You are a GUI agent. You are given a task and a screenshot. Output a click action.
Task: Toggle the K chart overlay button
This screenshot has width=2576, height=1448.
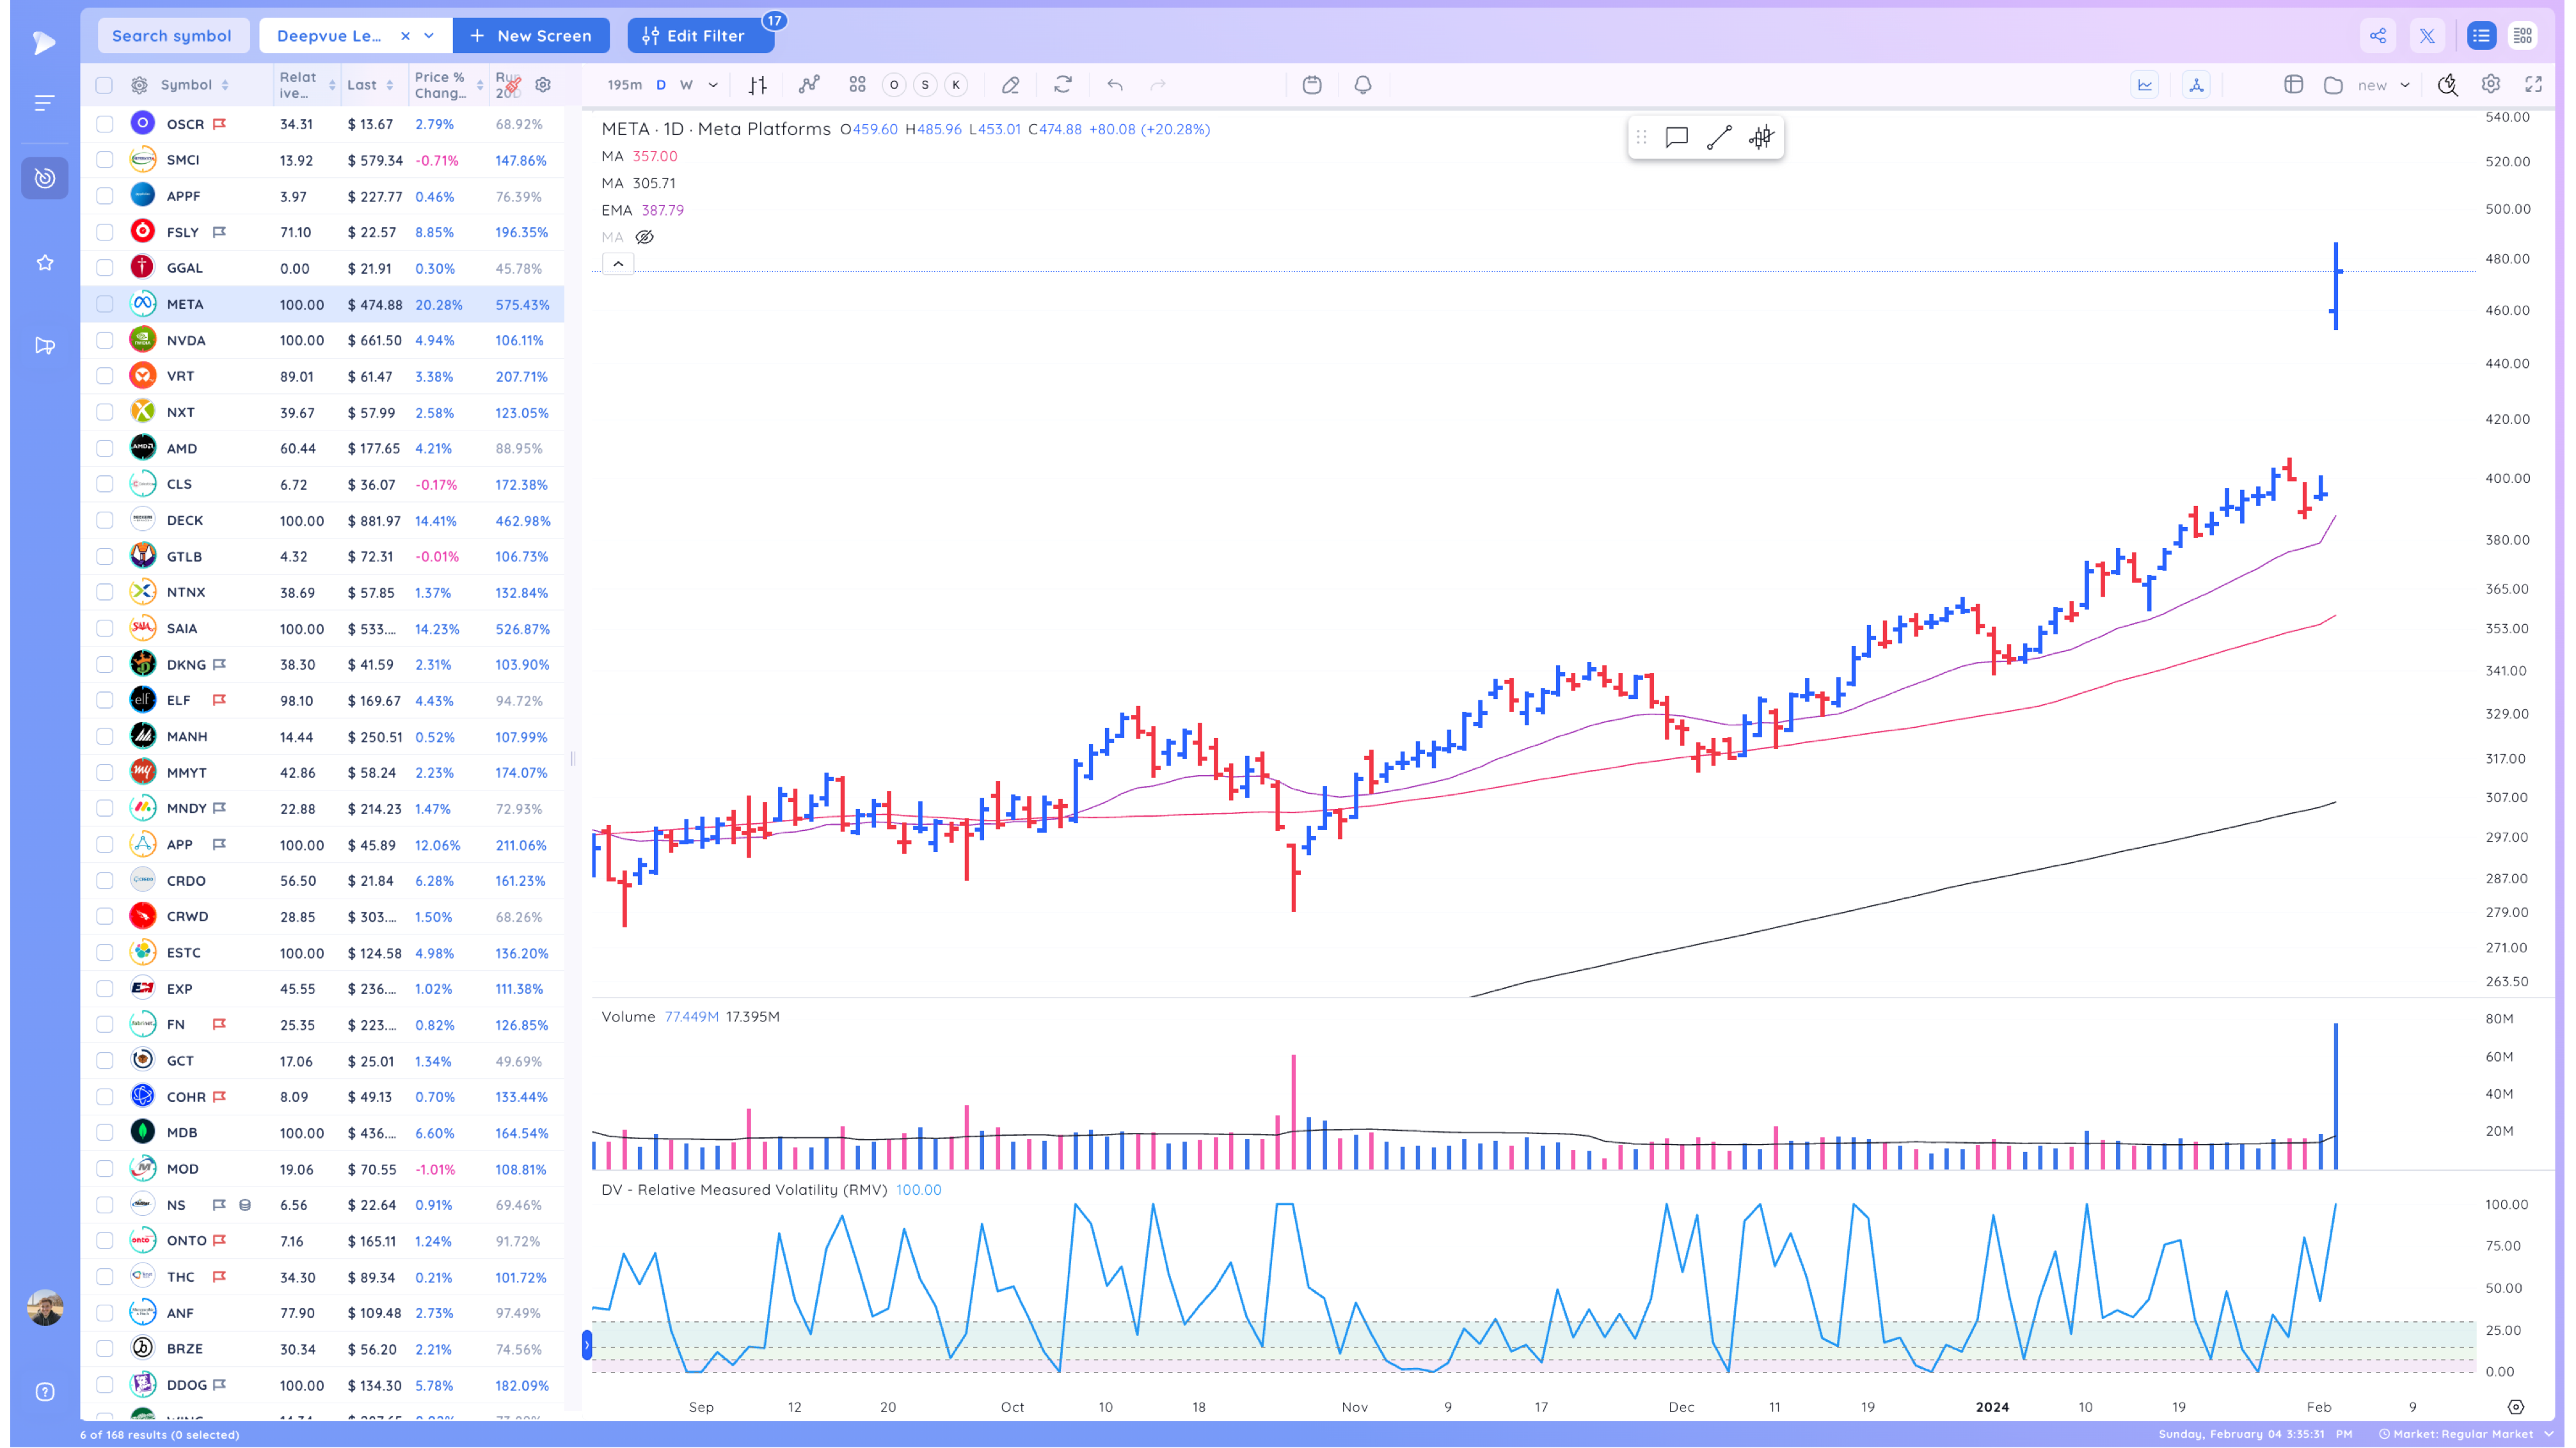(x=956, y=85)
